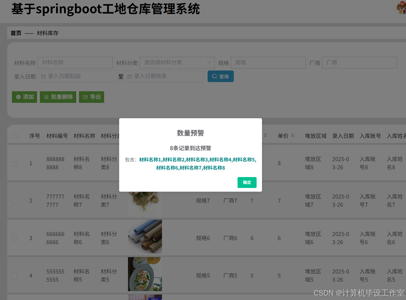Click the cell 7777777777
The width and height of the screenshot is (406, 300).
(55, 201)
